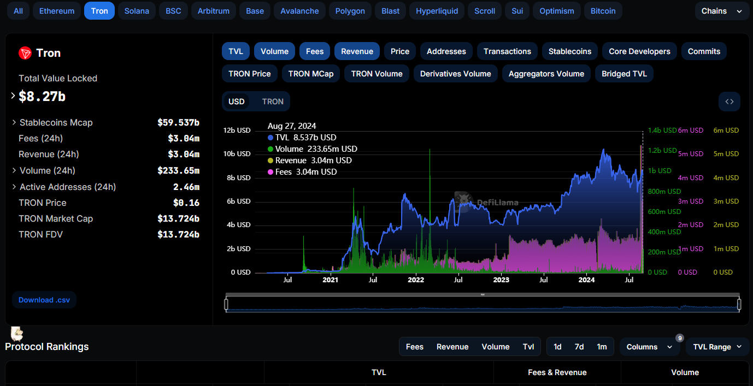The height and width of the screenshot is (386, 753).
Task: Expand the Volume (24h) row
Action: pyautogui.click(x=14, y=170)
